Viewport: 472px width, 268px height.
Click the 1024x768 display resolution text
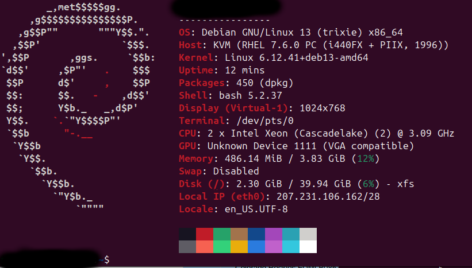(323, 108)
